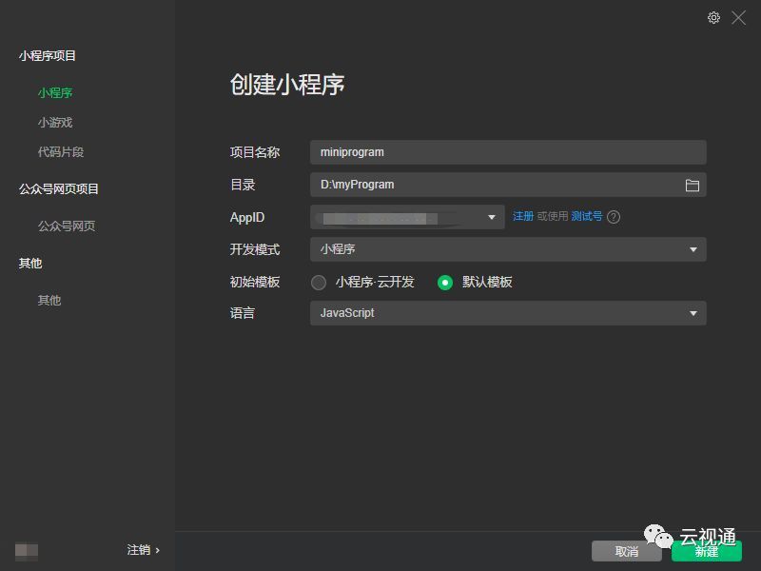Viewport: 761px width, 571px height.
Task: Select the 小程序·云开发 radio button
Action: [x=320, y=283]
